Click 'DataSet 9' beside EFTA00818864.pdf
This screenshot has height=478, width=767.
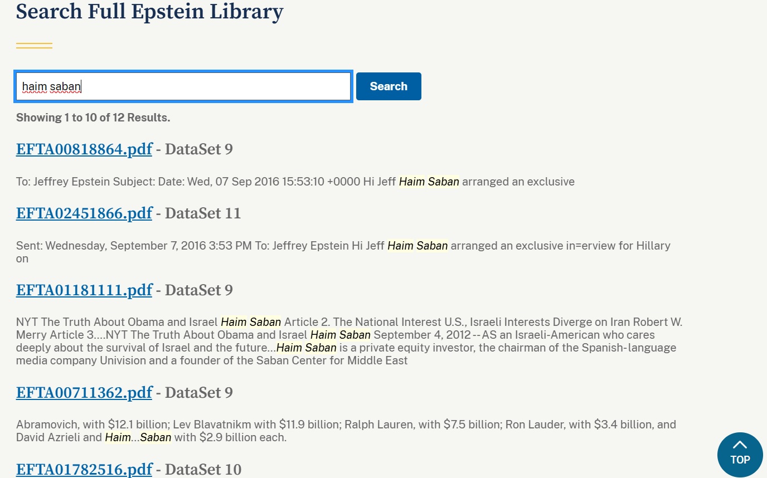(x=199, y=149)
